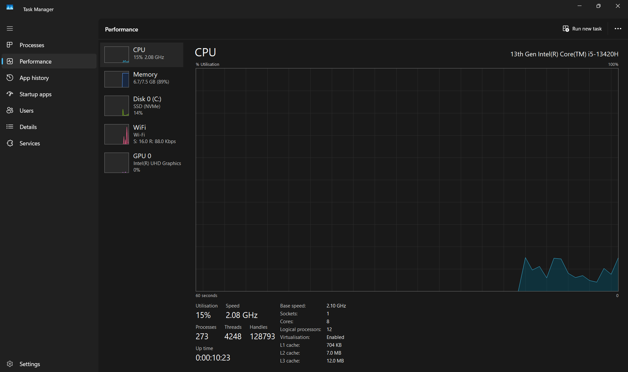Click the Users people icon
The image size is (628, 372).
pos(10,110)
